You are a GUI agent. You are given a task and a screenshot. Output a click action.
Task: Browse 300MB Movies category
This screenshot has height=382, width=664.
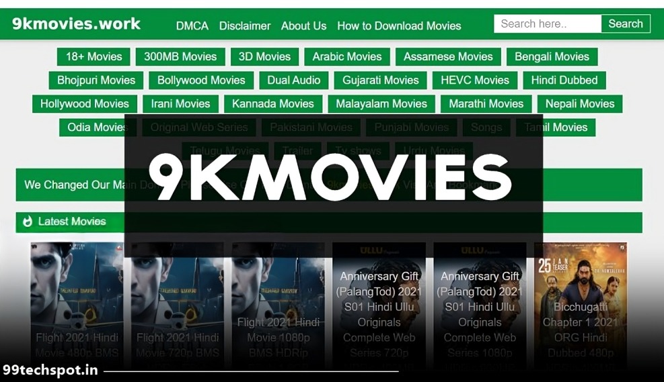pyautogui.click(x=180, y=56)
